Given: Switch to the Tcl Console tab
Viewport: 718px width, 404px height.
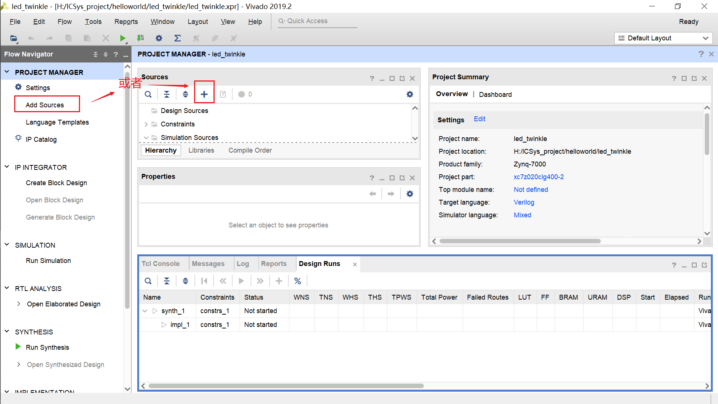Looking at the screenshot, I should [x=160, y=264].
